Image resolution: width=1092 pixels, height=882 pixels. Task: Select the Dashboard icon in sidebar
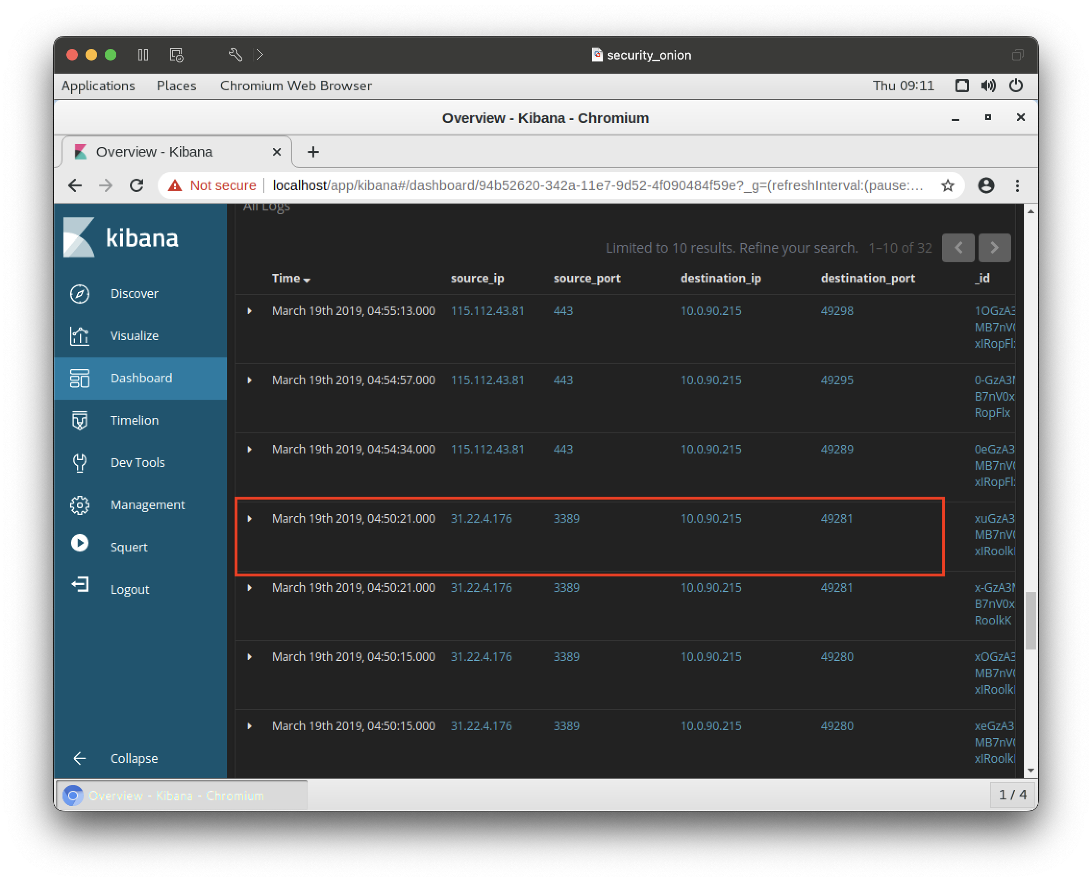(80, 378)
